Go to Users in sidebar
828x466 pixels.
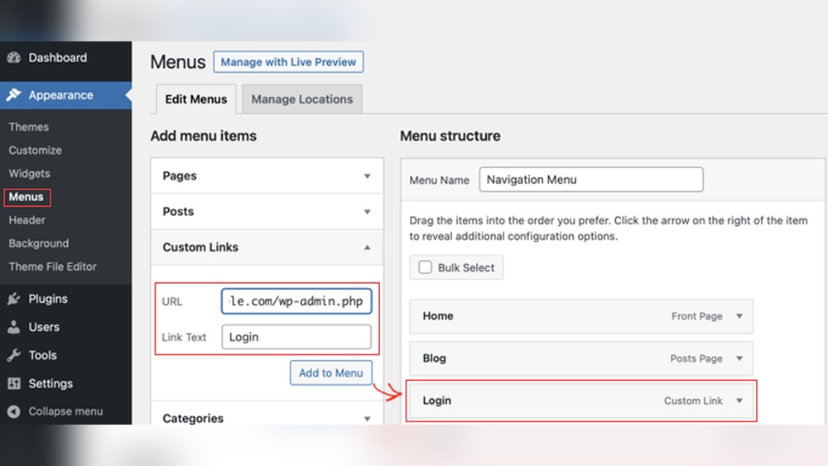point(44,327)
